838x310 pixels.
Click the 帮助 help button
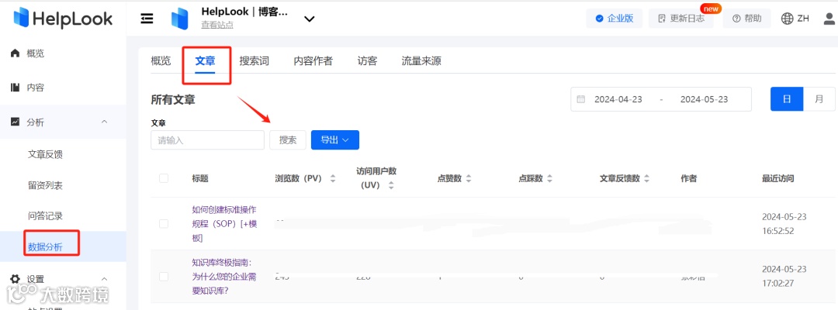pyautogui.click(x=746, y=19)
